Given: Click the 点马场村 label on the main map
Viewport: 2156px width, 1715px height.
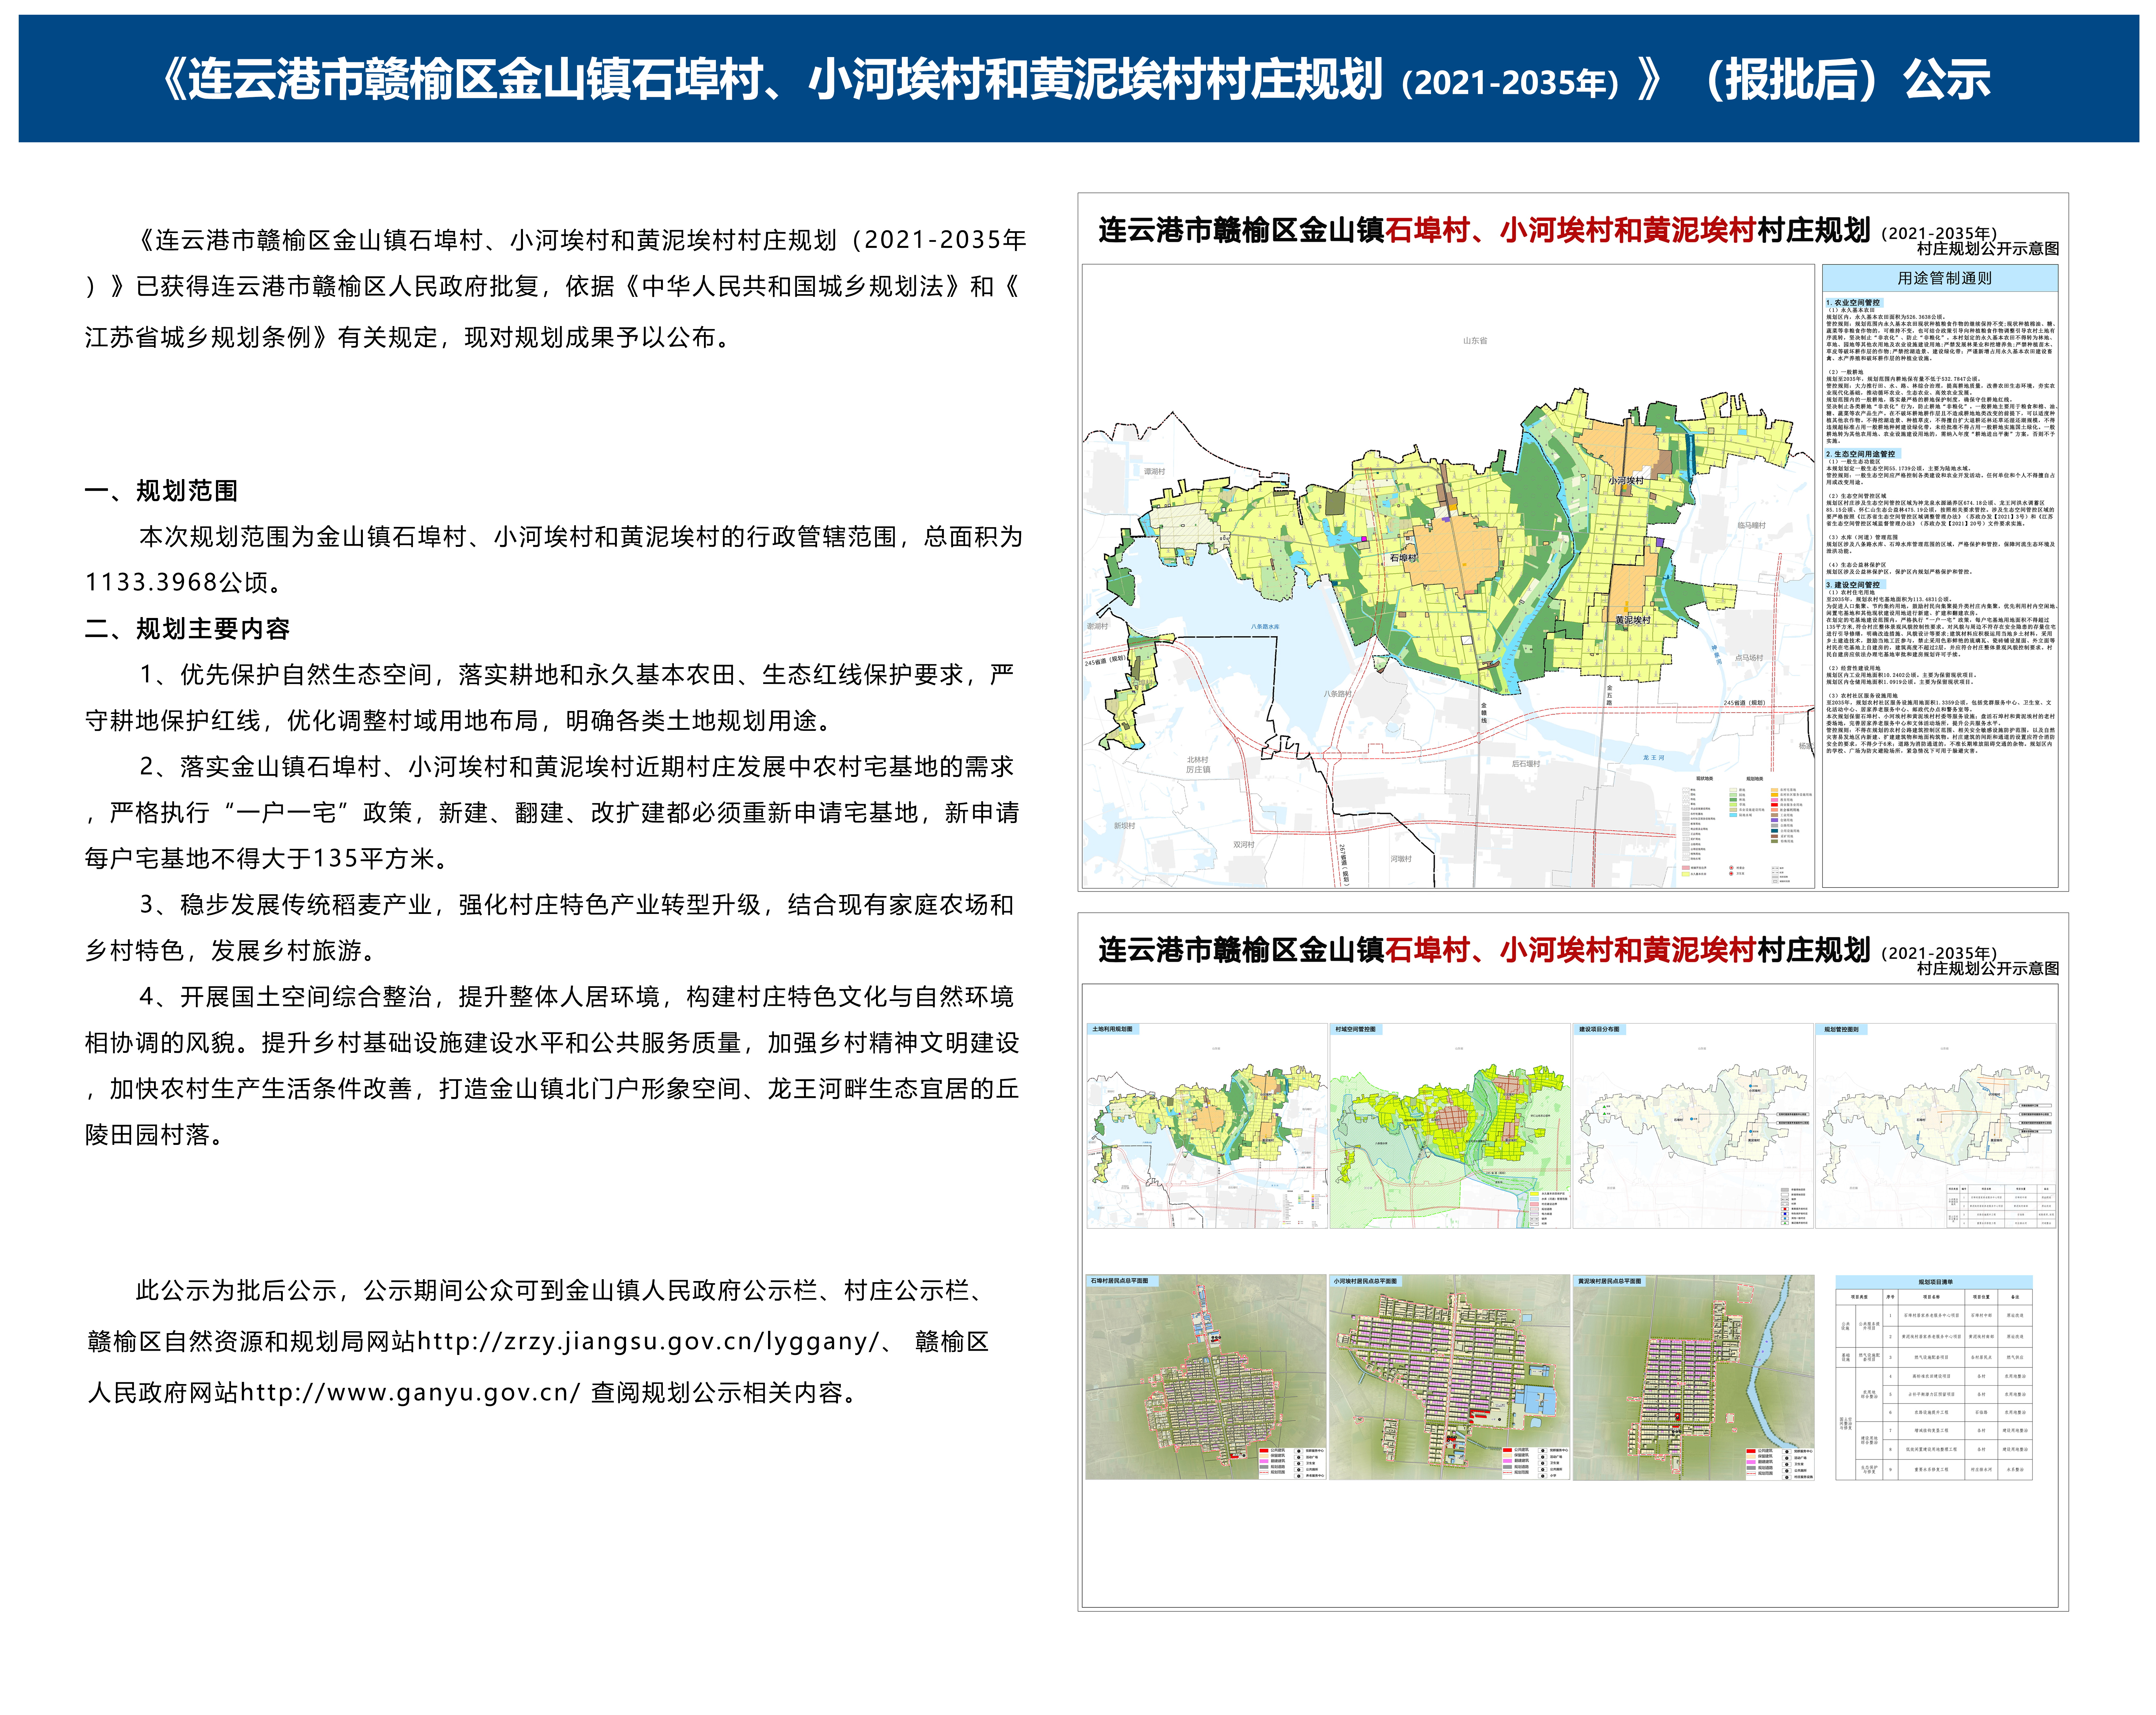Looking at the screenshot, I should [1749, 658].
